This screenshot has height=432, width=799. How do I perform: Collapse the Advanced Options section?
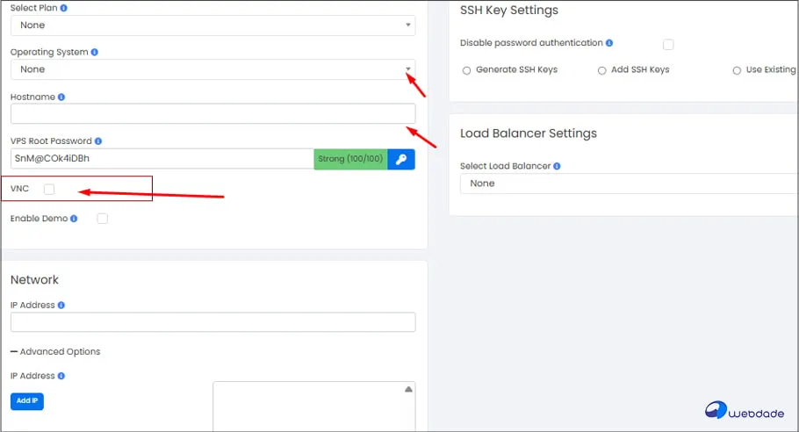coord(55,351)
